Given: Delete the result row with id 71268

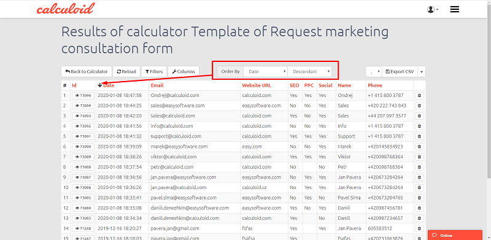Looking at the screenshot, I should [x=419, y=229].
